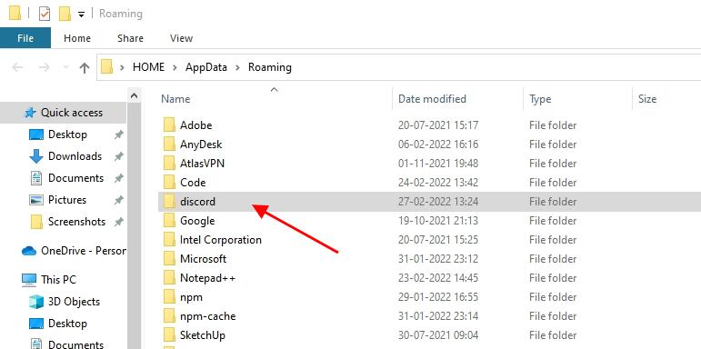Select the Notepad++ folder
The width and height of the screenshot is (701, 349).
(207, 278)
